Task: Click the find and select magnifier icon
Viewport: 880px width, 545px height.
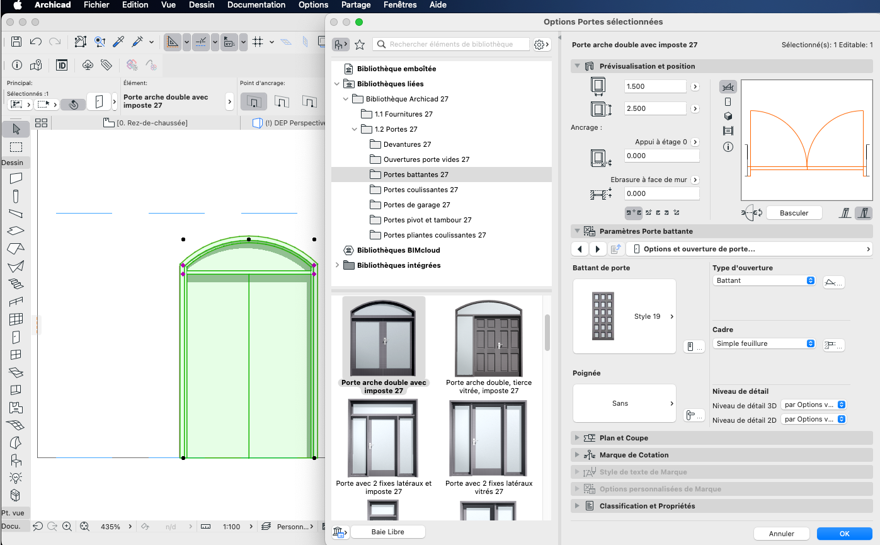Action: [100, 42]
